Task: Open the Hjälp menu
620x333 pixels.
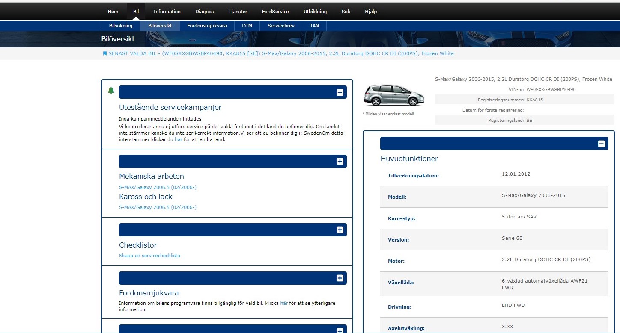Action: click(x=371, y=12)
